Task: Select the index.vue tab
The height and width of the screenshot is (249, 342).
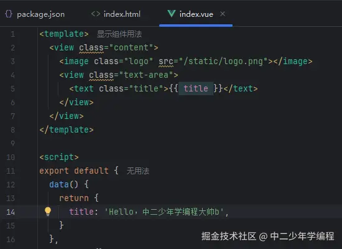Action: point(196,14)
